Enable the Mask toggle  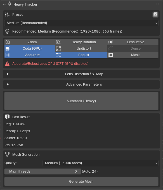pyautogui.click(x=133, y=55)
